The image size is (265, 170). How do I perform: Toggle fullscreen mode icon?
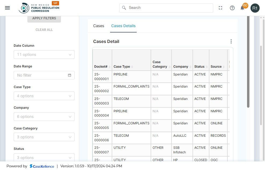(220, 8)
